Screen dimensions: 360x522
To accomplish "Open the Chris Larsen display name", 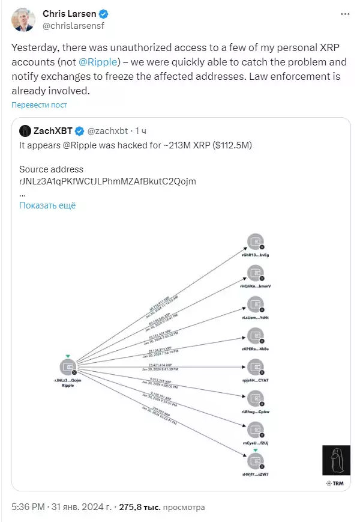I will 69,14.
